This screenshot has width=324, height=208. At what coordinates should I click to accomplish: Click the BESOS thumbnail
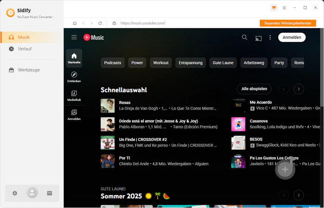click(x=238, y=142)
